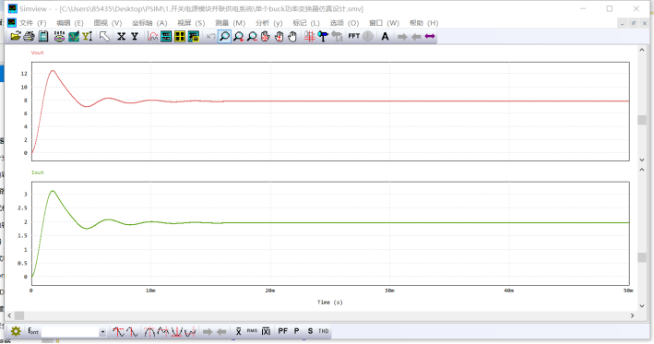Click the Iout plot scroll up arrow
The width and height of the screenshot is (654, 344).
642,170
